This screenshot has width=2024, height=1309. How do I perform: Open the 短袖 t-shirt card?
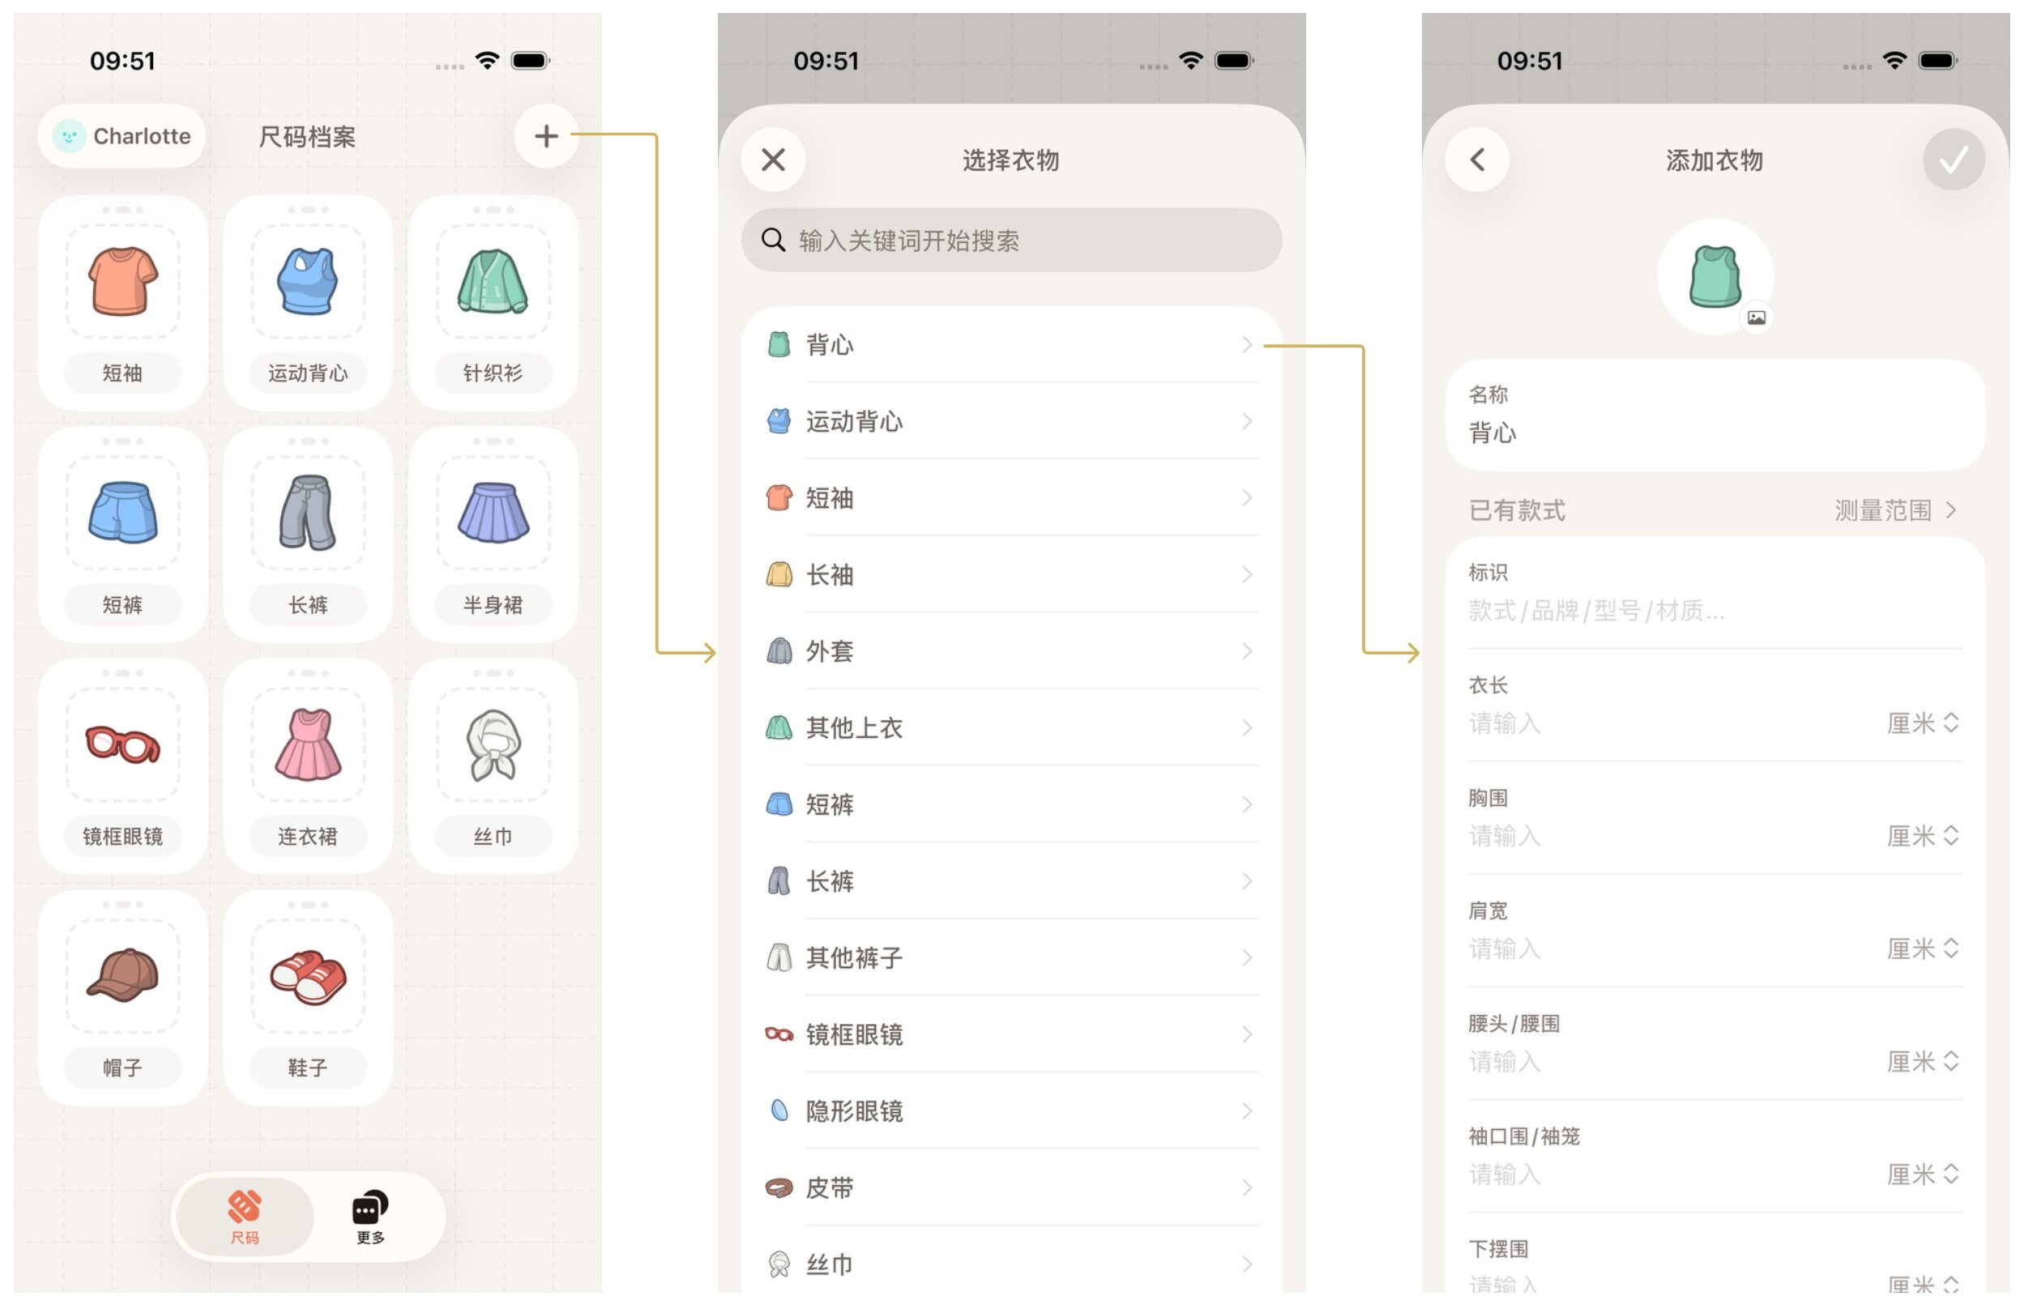coord(122,303)
